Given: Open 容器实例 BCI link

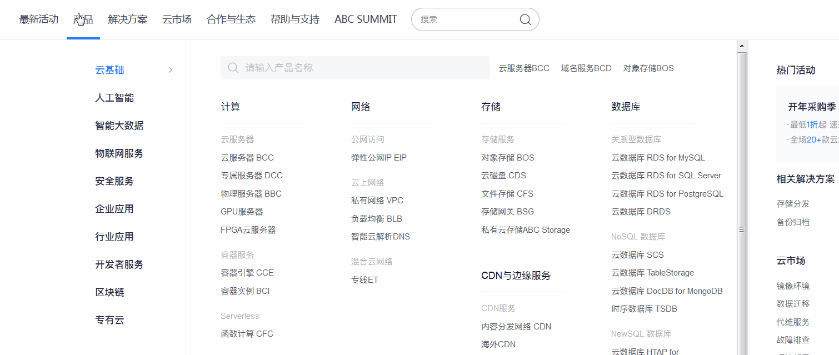Looking at the screenshot, I should click(245, 291).
